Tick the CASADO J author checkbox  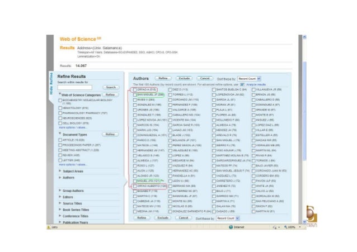click(x=214, y=212)
